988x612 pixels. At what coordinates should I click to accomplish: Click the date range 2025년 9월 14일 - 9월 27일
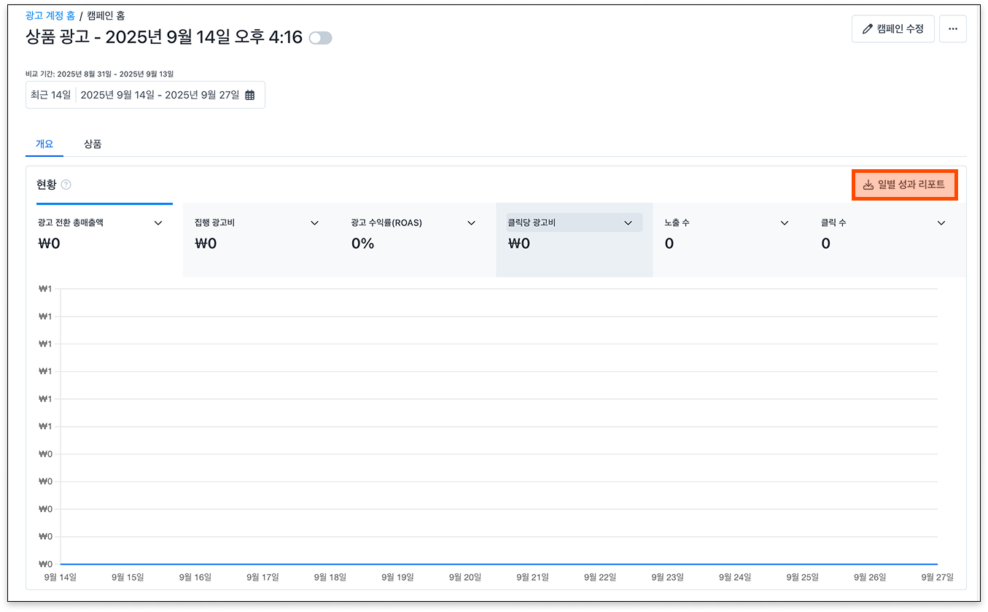click(x=160, y=95)
